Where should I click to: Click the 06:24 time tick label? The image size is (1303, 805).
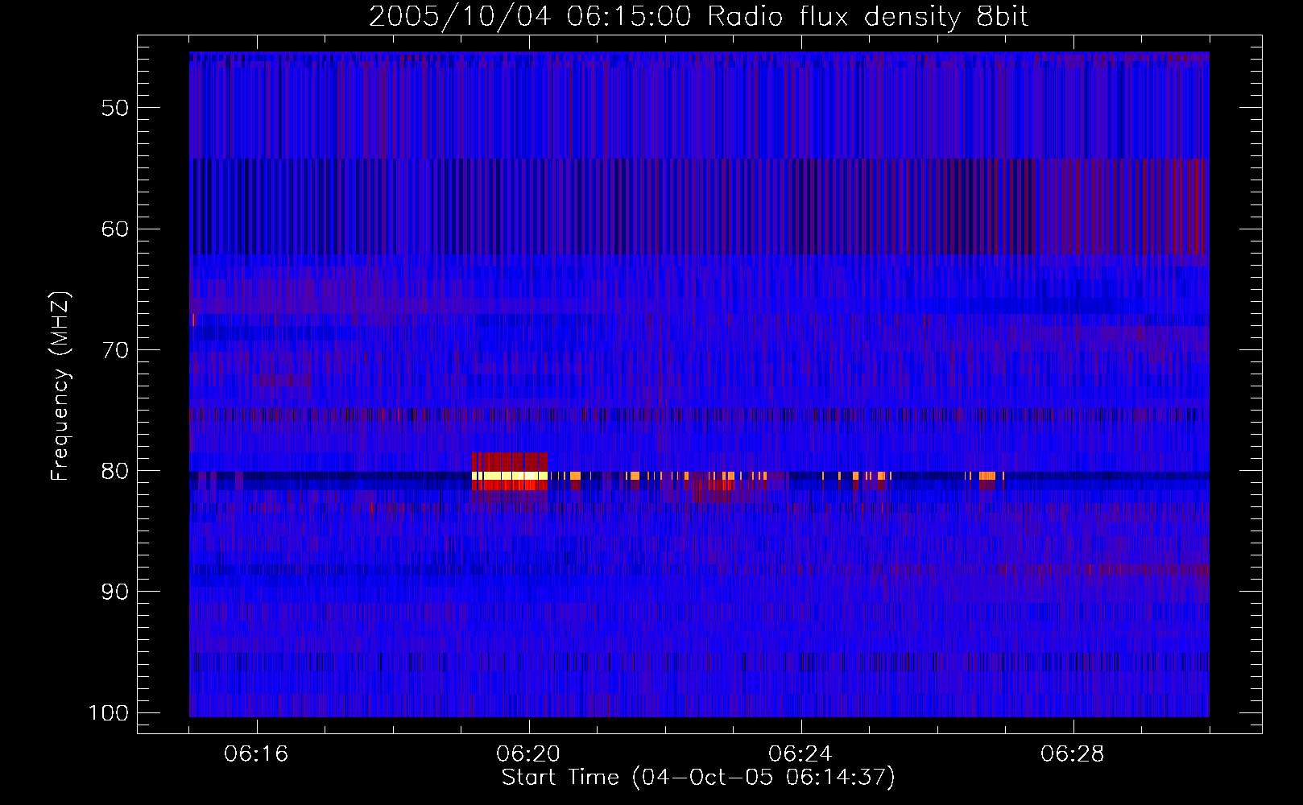click(800, 754)
